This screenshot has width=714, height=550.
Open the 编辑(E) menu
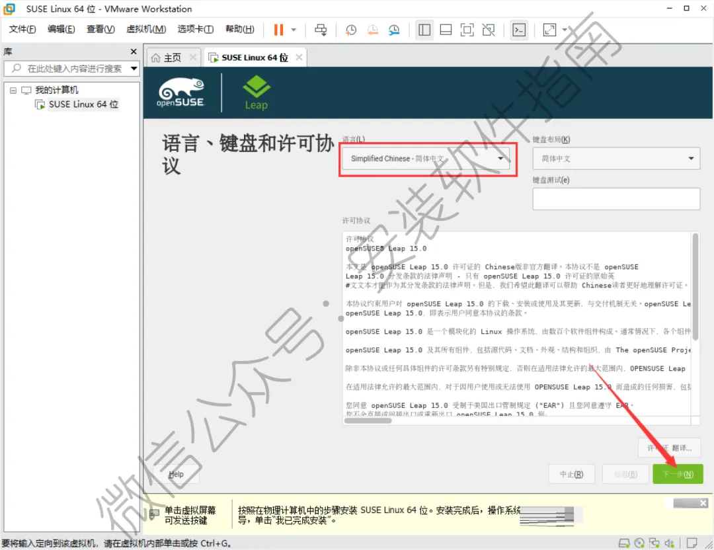(61, 29)
